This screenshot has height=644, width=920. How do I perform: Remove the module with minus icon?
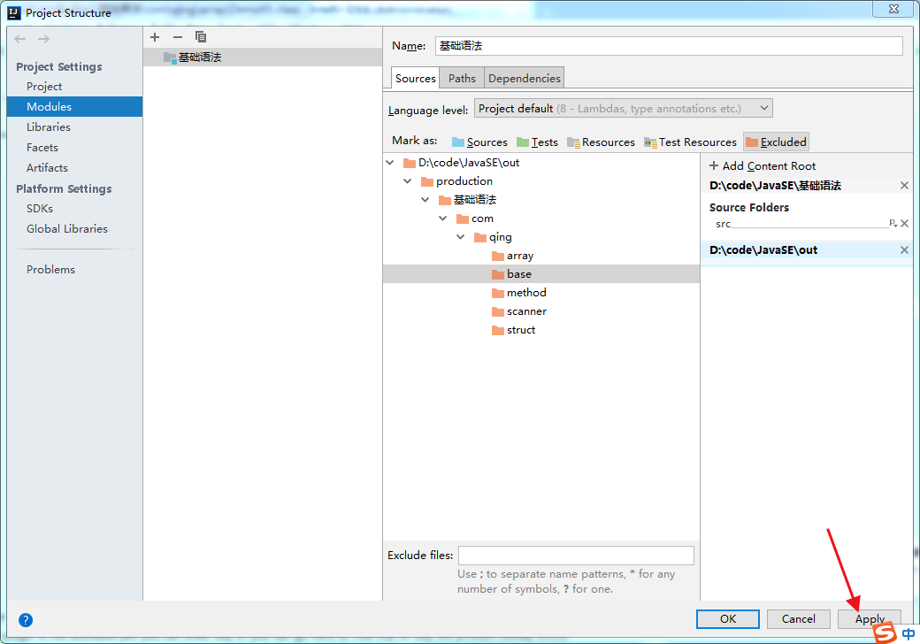tap(178, 37)
